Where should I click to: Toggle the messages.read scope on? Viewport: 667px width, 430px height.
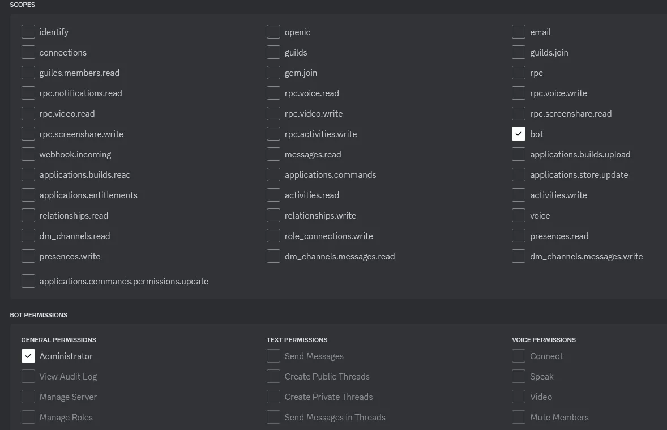point(273,154)
